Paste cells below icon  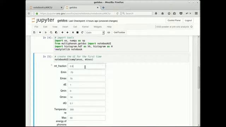[x=56, y=32]
